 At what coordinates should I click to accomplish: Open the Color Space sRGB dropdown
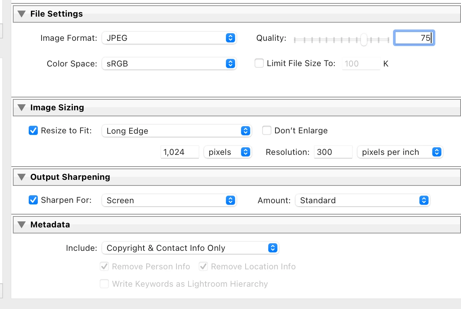tap(169, 63)
